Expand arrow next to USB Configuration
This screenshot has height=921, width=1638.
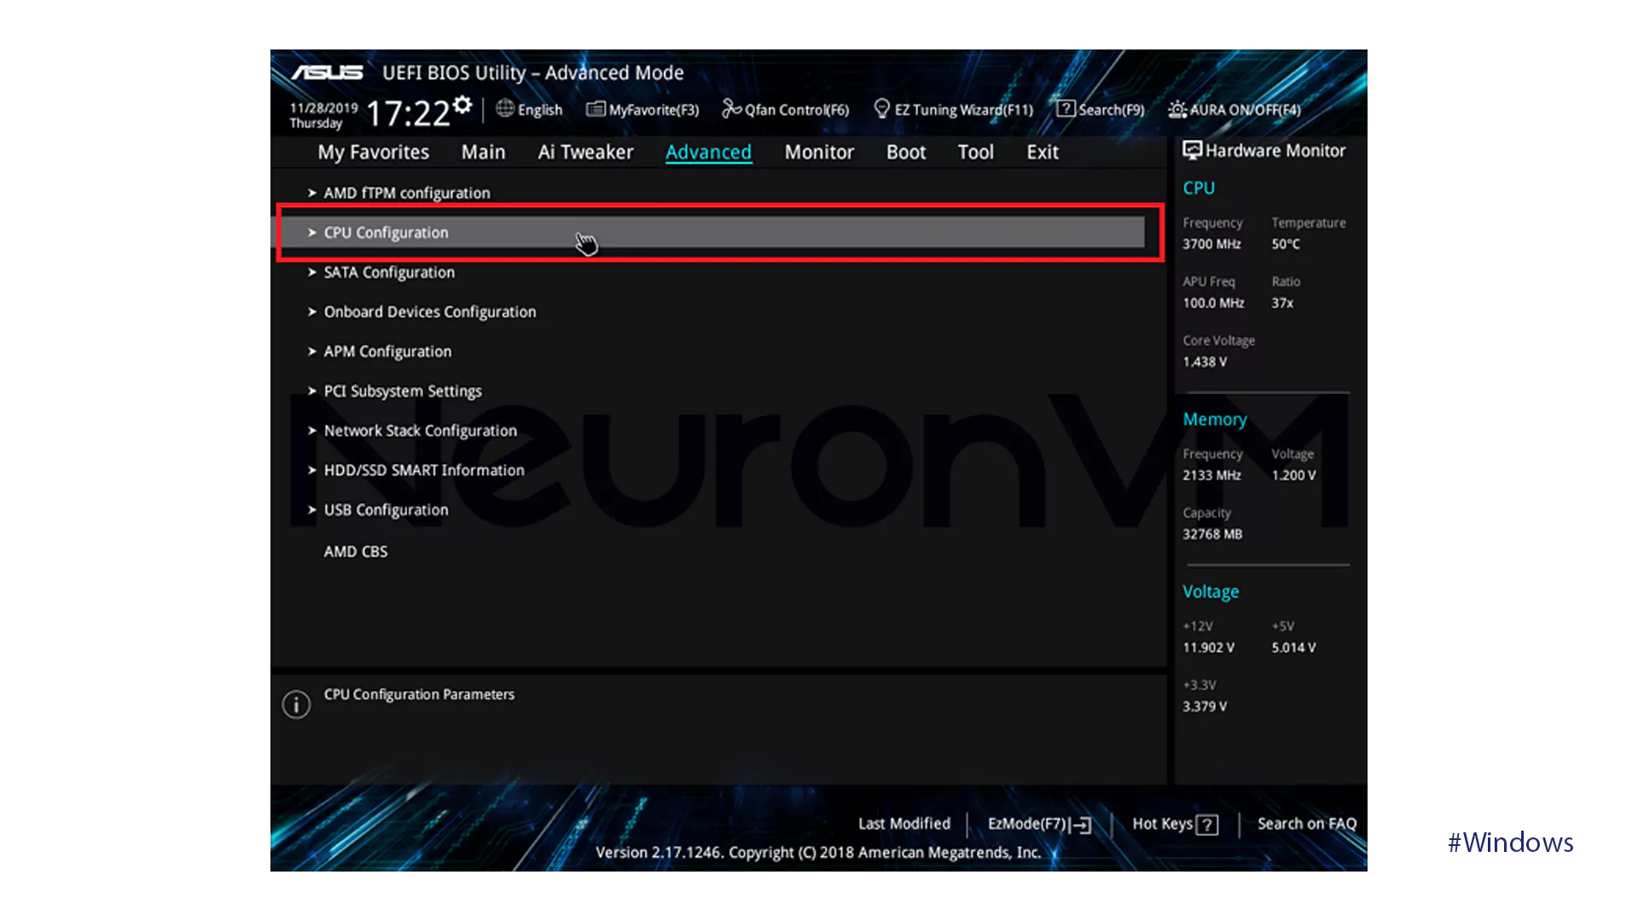pos(312,510)
